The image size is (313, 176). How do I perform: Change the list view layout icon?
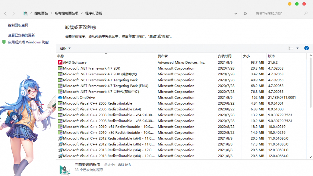pos(291,48)
